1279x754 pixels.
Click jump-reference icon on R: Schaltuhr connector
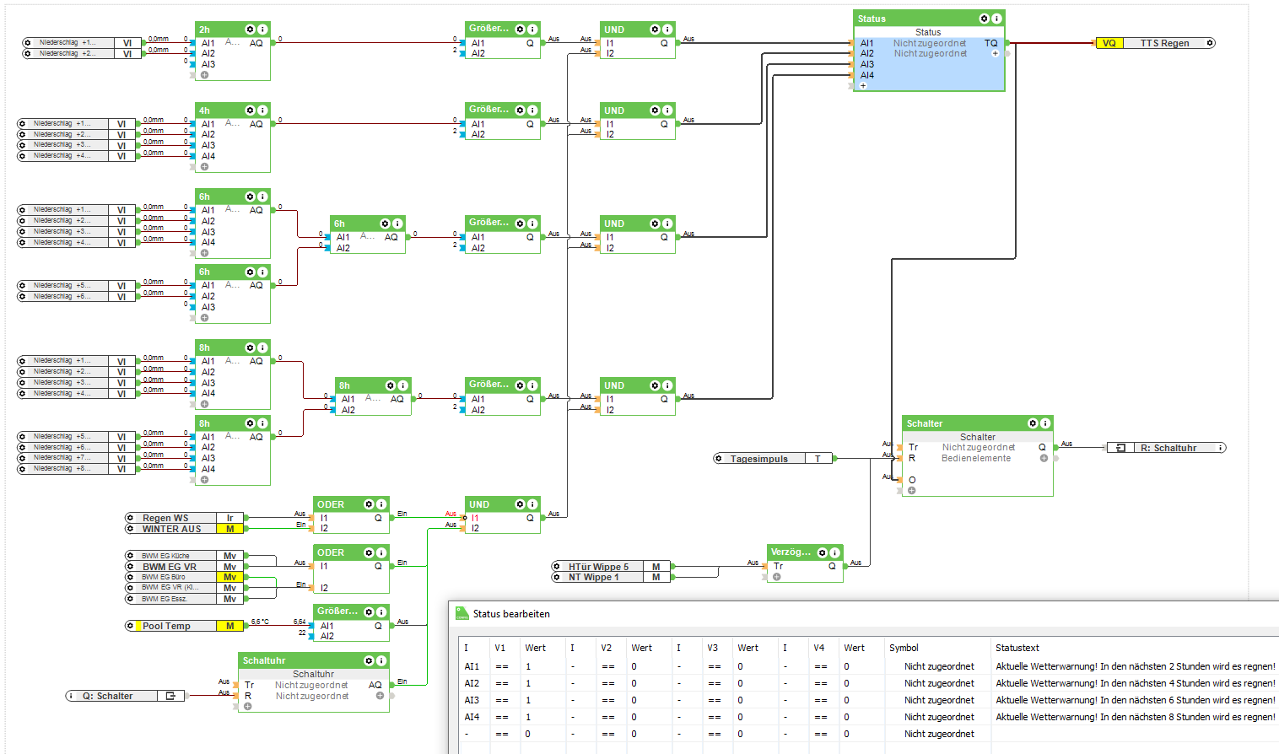1120,448
